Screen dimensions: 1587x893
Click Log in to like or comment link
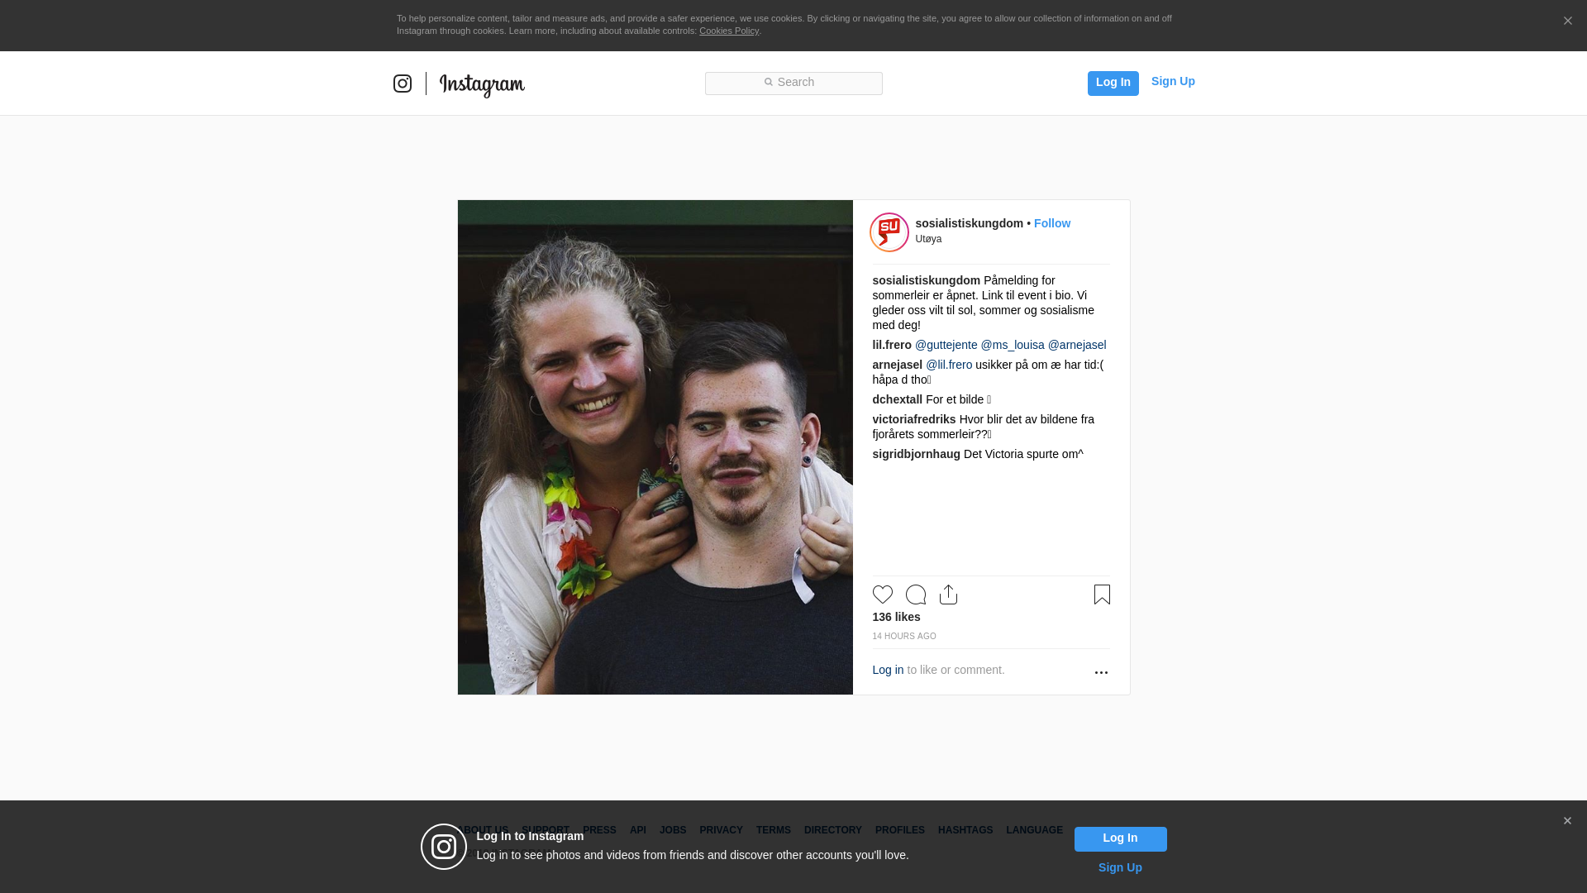(x=888, y=670)
